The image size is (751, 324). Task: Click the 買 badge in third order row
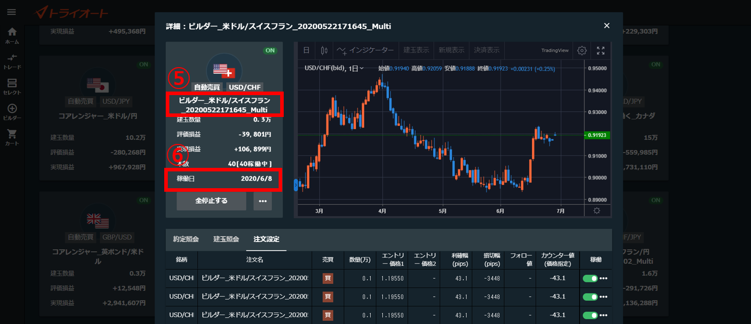(328, 315)
